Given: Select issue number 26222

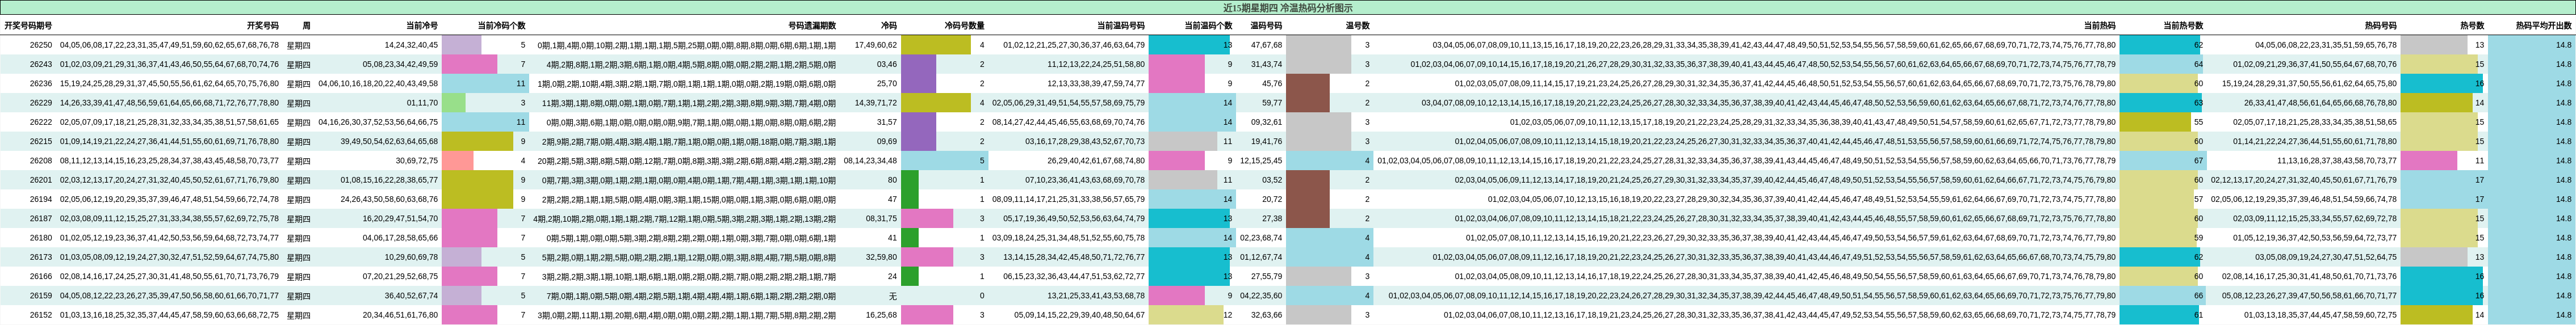Looking at the screenshot, I should [41, 122].
